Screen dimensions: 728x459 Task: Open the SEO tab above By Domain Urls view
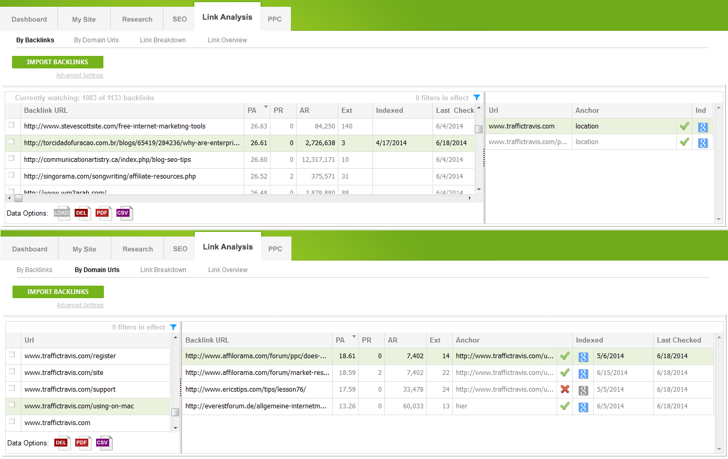[x=180, y=249]
